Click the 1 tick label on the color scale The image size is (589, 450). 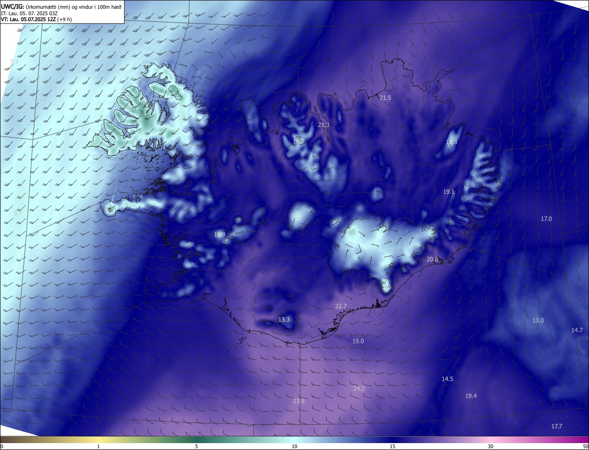click(x=98, y=446)
